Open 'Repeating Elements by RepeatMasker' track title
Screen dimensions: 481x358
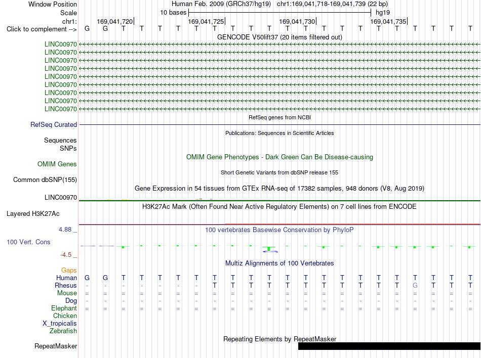pyautogui.click(x=279, y=339)
